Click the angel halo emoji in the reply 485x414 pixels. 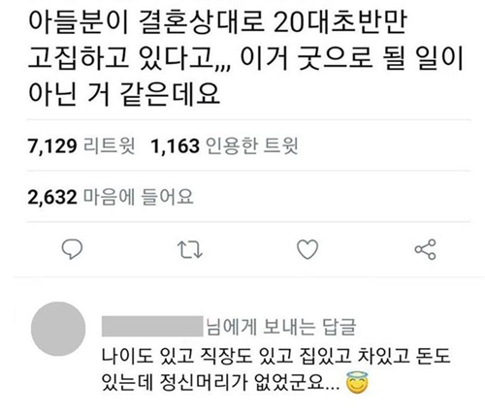tap(357, 383)
